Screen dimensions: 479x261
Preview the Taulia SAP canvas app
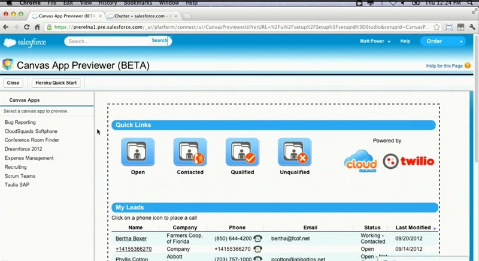click(17, 185)
